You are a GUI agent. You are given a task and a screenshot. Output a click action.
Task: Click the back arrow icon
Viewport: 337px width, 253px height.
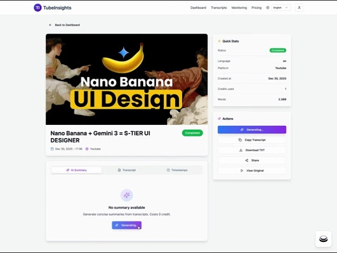point(51,25)
